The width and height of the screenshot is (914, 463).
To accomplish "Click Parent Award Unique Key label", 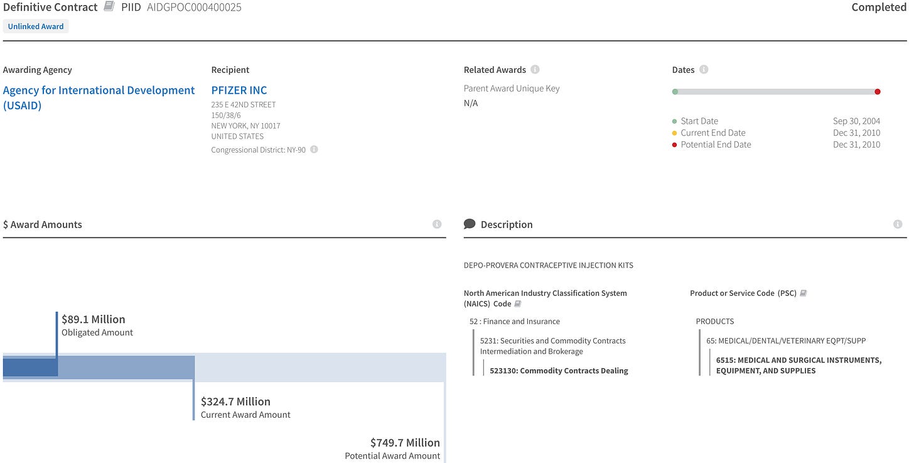I will pyautogui.click(x=512, y=89).
